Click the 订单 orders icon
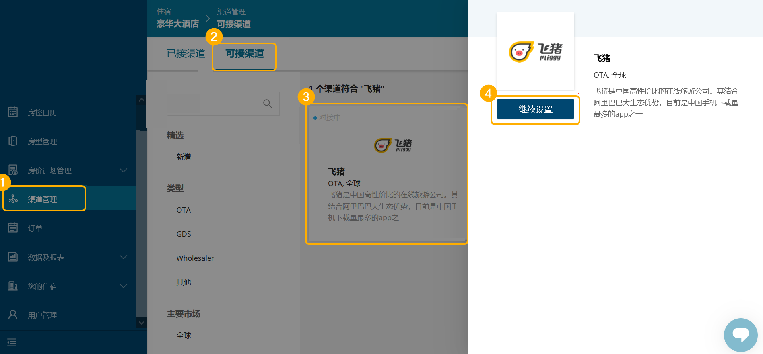Screen dimensions: 763x354 point(13,228)
